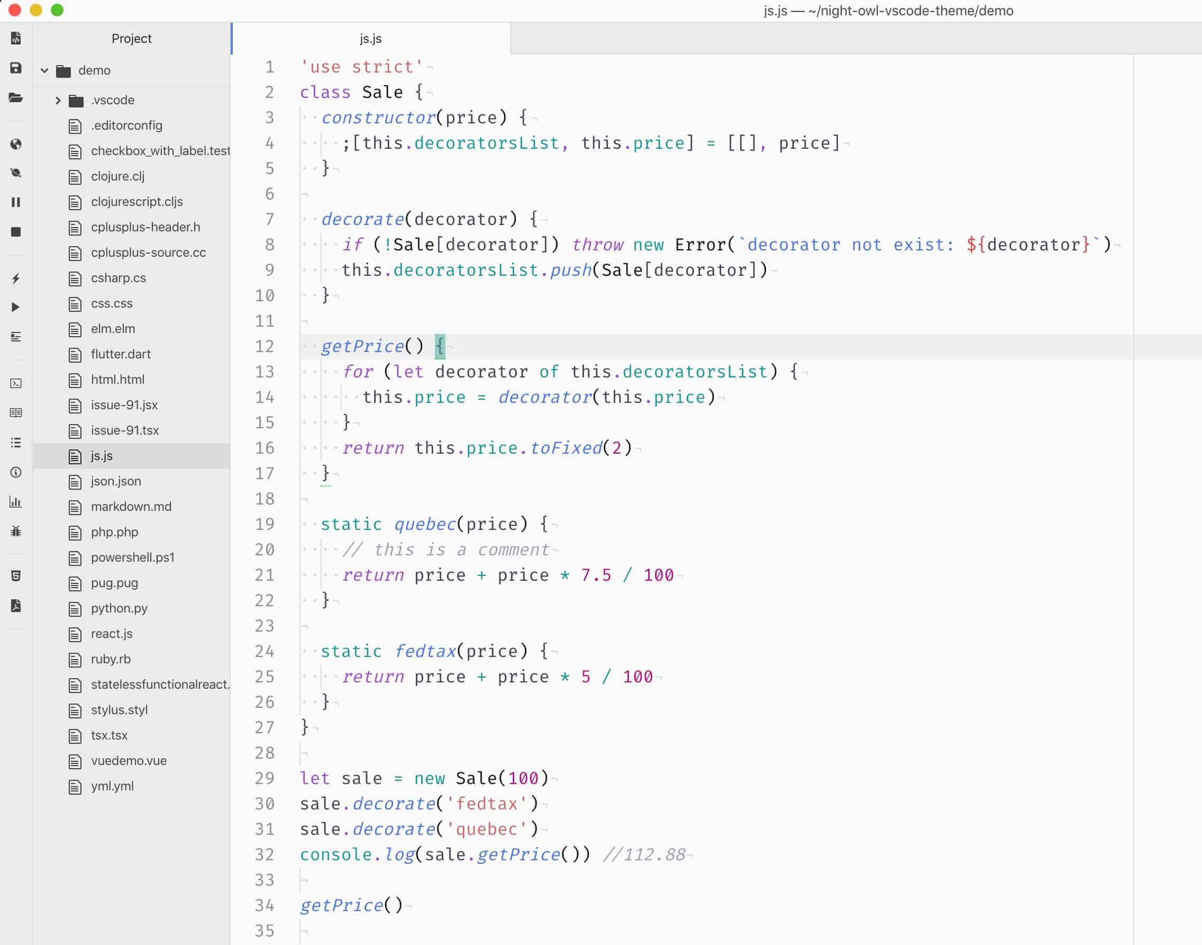
Task: Click the bug icon in toolbar
Action: 15,531
